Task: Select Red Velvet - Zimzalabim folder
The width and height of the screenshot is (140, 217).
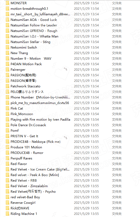Action: (x=29, y=186)
